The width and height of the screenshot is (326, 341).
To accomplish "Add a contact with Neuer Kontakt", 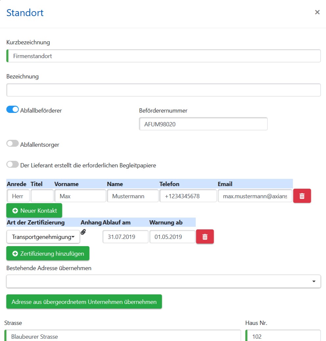I will point(34,210).
